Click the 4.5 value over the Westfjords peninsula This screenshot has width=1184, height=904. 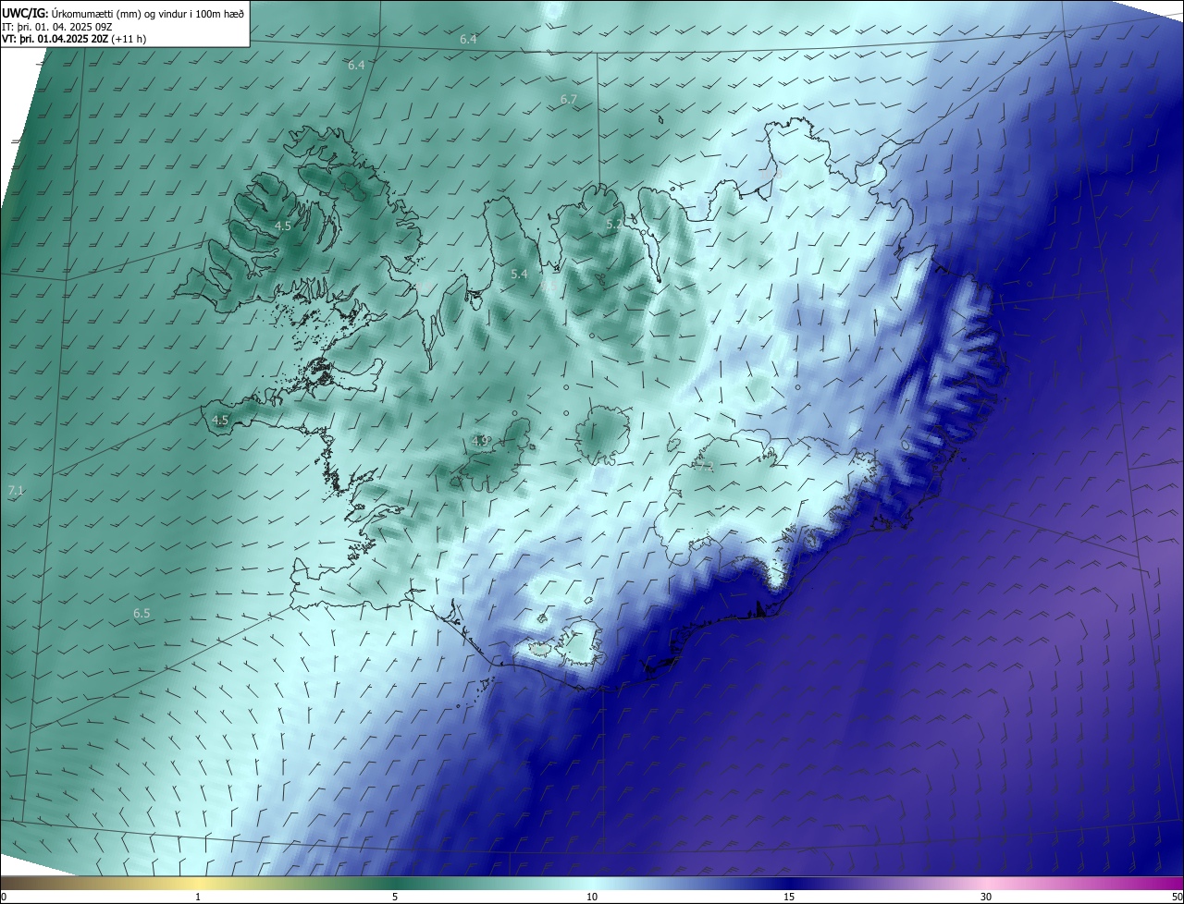(283, 226)
